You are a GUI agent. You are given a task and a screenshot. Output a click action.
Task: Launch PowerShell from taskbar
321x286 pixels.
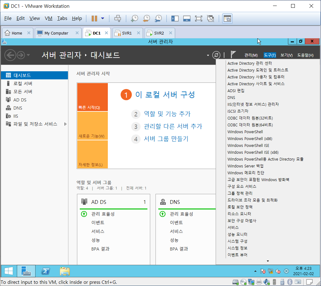tap(46, 271)
